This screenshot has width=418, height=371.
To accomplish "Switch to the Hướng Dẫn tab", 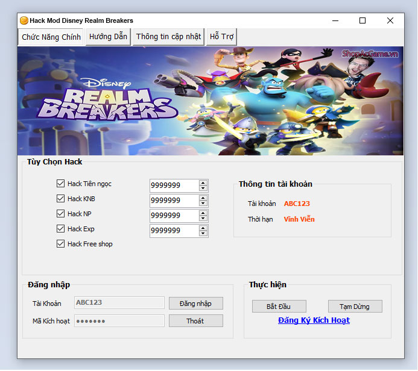I will (108, 37).
